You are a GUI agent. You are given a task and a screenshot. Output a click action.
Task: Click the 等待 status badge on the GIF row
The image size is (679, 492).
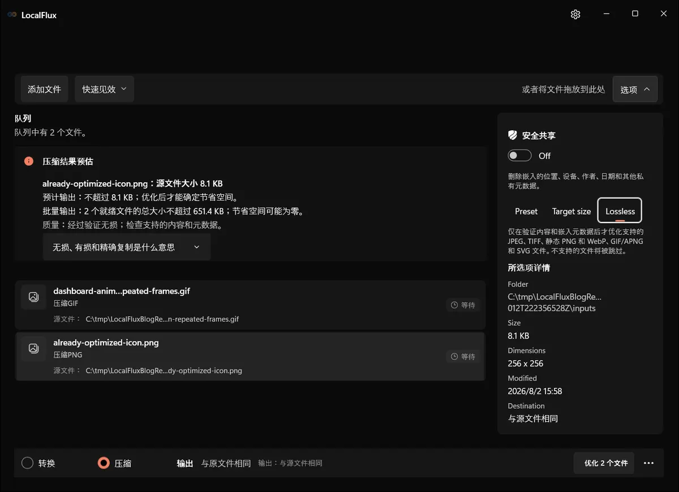pos(463,305)
